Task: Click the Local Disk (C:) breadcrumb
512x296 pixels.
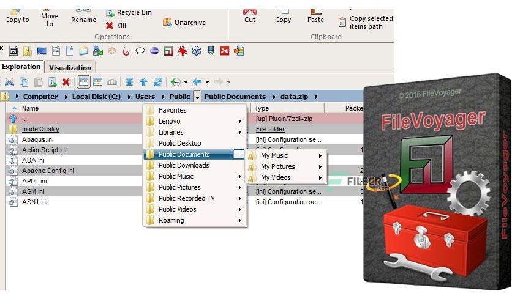Action: 96,97
